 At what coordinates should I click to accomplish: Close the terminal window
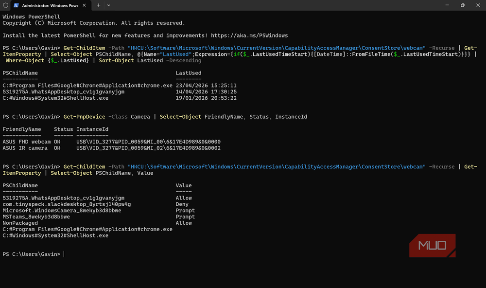coord(478,5)
